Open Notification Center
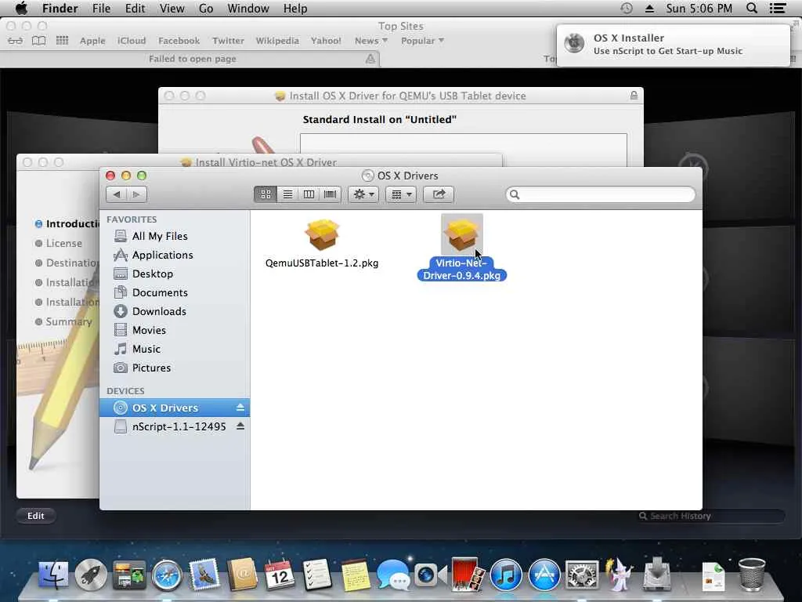The width and height of the screenshot is (802, 602). (x=778, y=8)
